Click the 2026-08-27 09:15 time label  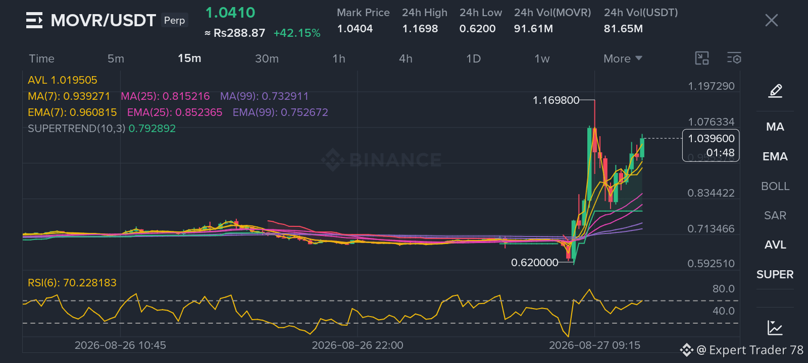594,345
